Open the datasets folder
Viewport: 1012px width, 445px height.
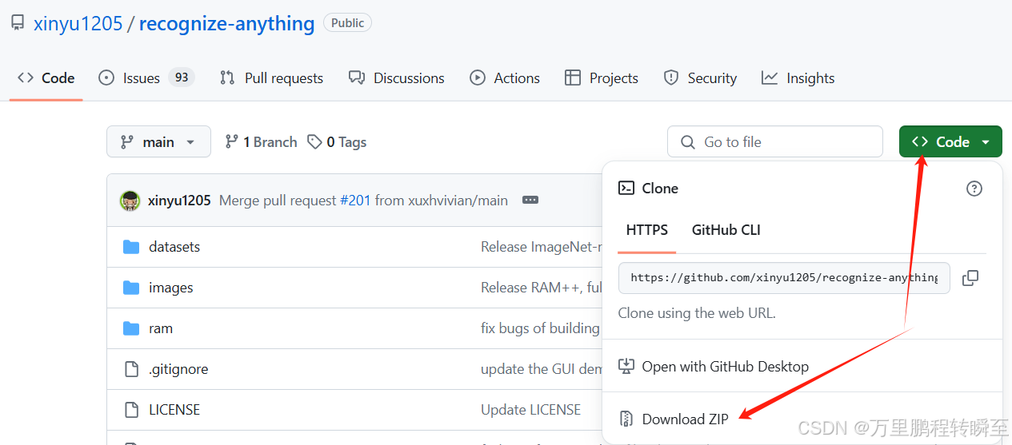pyautogui.click(x=174, y=247)
